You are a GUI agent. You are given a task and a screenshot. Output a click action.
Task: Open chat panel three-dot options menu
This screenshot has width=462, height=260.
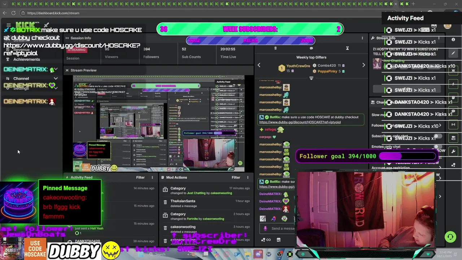362,38
